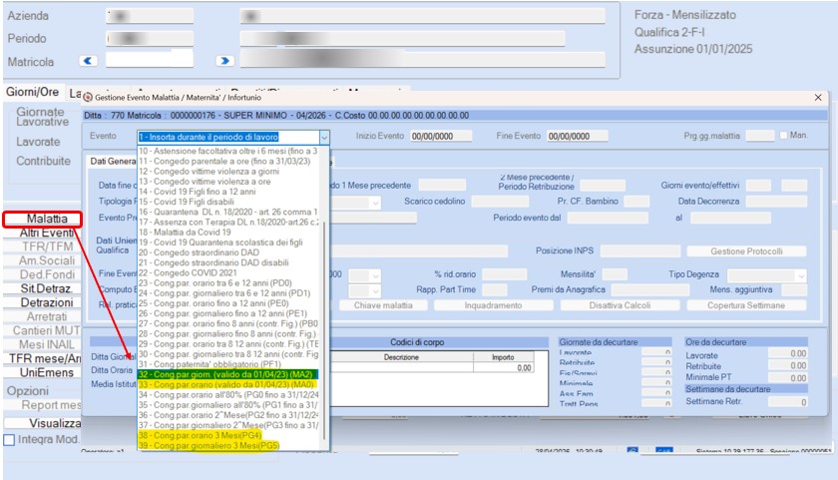
Task: Open the Dati Generali tab
Action: [113, 161]
